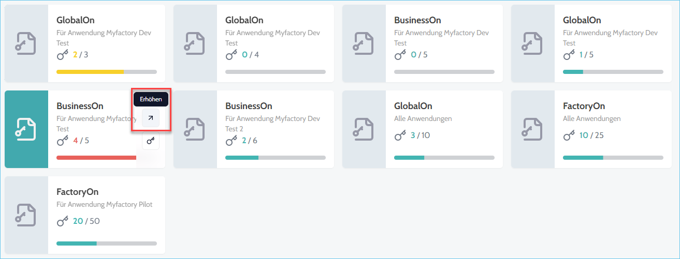This screenshot has height=259, width=680.
Task: Select the license file tile of FactoryOn 20 / 50
Action: 26,215
